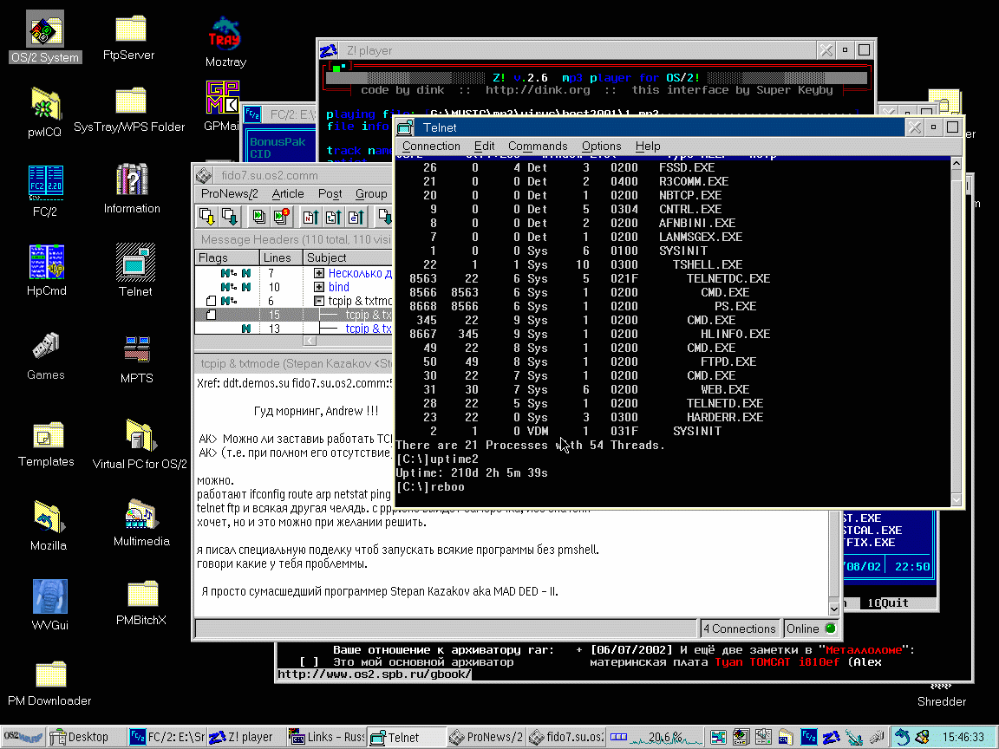
Task: Click the OS2 Warp button on taskbar
Action: pos(23,737)
